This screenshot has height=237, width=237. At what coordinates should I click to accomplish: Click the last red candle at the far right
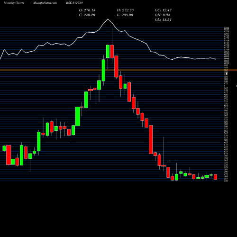[216, 177]
